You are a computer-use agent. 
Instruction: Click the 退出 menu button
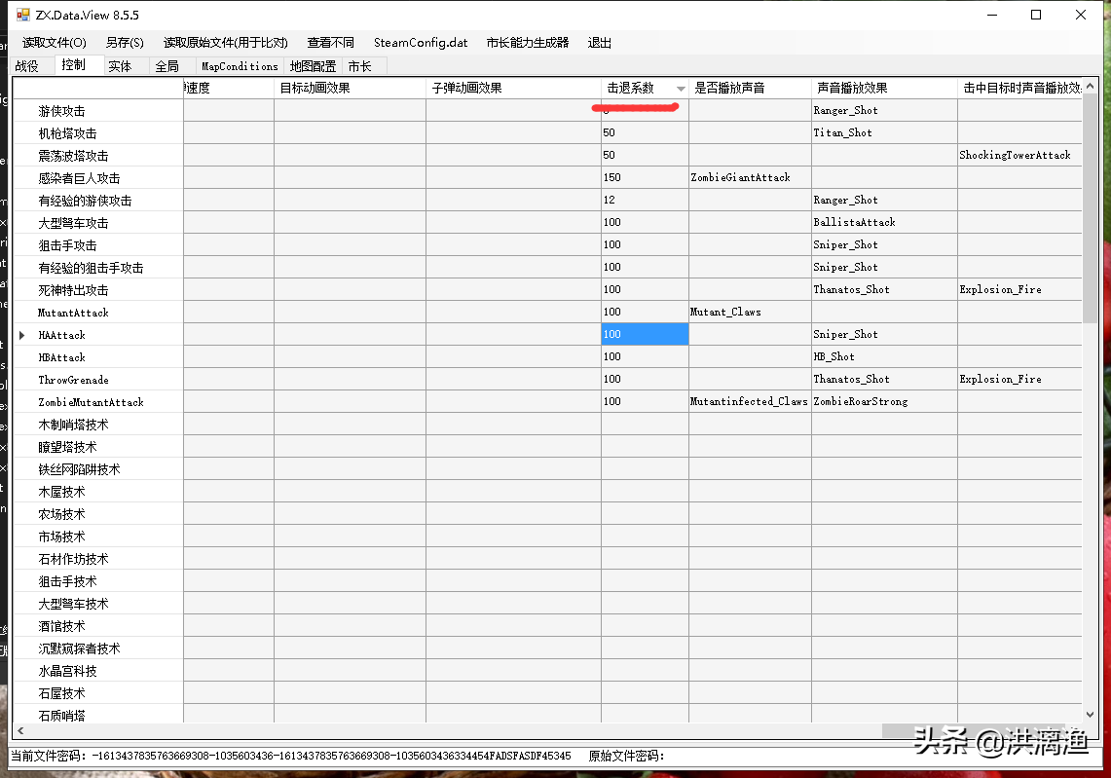point(600,43)
